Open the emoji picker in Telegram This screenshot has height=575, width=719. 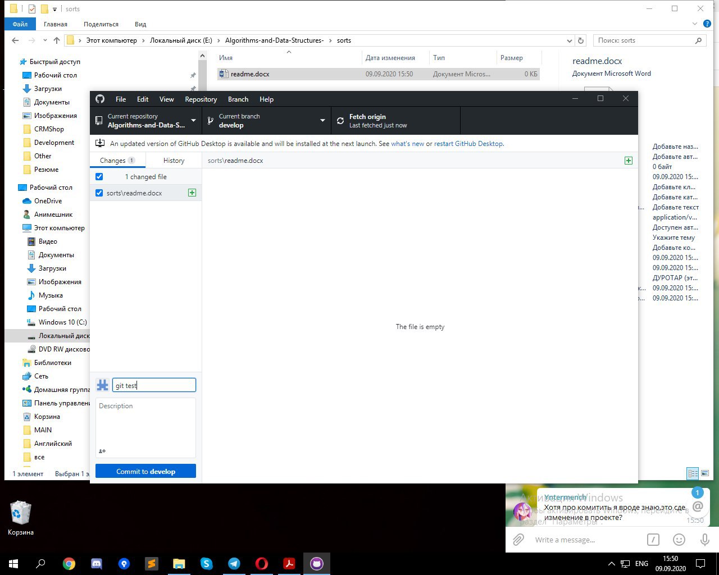679,540
